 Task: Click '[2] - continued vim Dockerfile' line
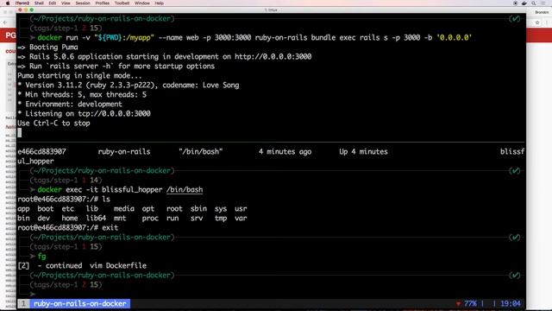[x=82, y=266]
